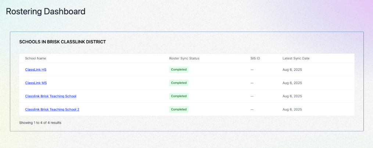This screenshot has width=373, height=148.
Task: Click the Showing 1 to 4 results text
Action: pos(40,123)
